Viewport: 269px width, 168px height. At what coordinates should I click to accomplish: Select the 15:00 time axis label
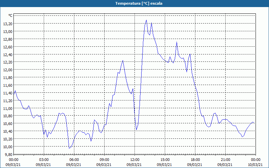(x=165, y=160)
